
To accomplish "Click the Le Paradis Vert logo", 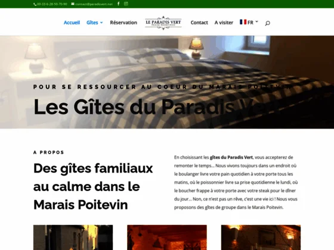I will [x=163, y=23].
